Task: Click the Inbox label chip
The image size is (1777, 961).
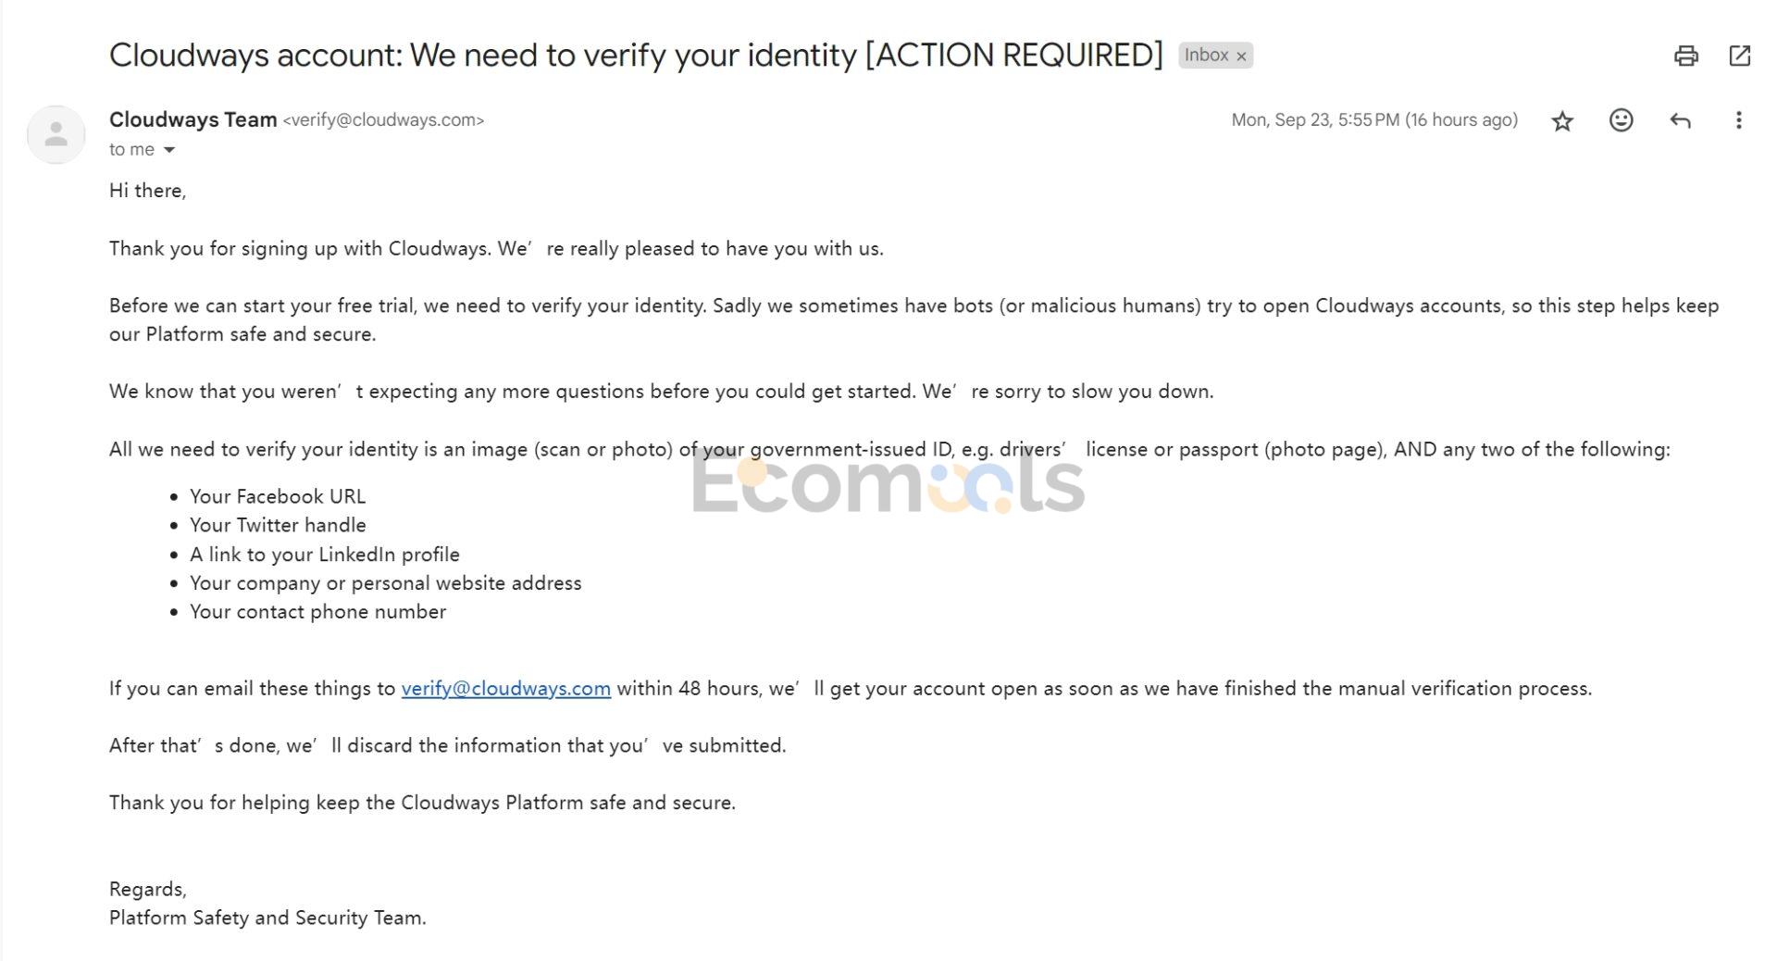Action: pyautogui.click(x=1207, y=56)
